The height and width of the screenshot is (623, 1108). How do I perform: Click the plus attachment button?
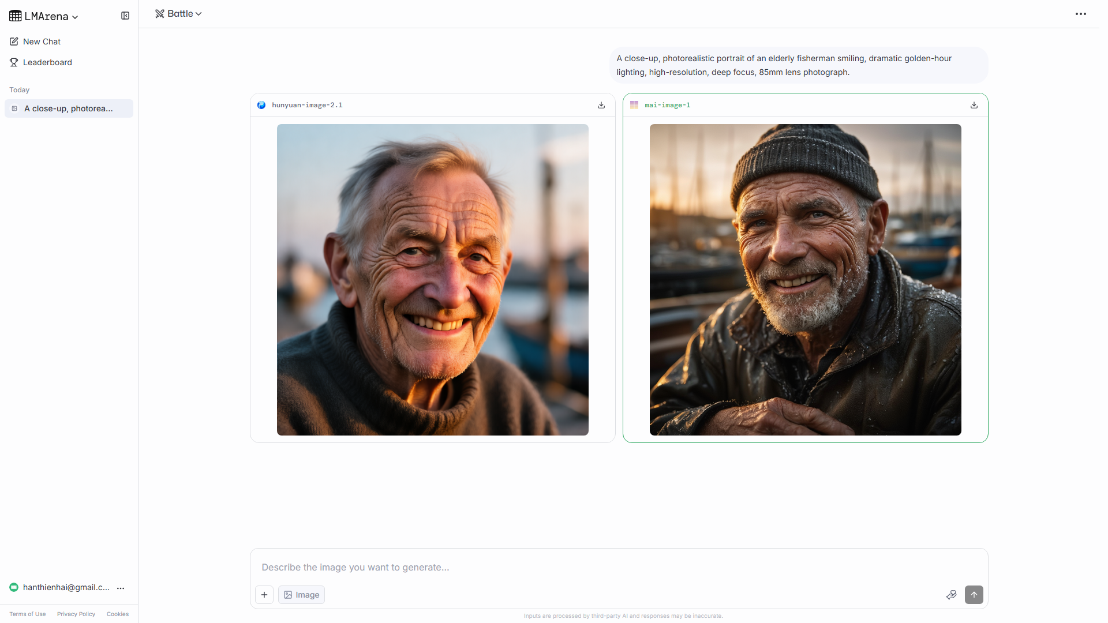[264, 595]
